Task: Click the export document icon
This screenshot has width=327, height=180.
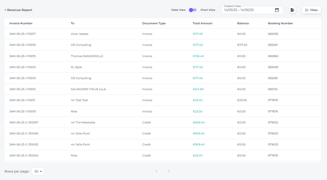Action: (292, 10)
